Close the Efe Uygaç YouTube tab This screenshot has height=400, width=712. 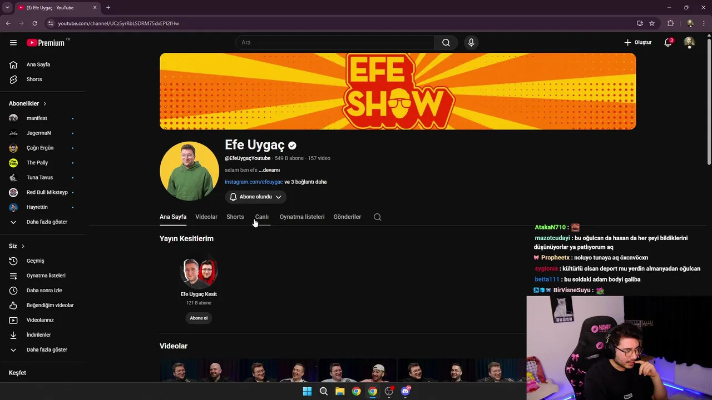click(95, 8)
